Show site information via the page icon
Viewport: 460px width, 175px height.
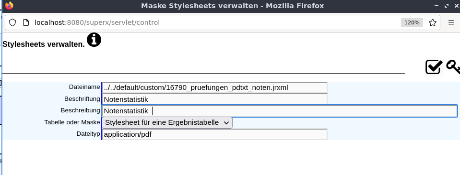click(26, 22)
